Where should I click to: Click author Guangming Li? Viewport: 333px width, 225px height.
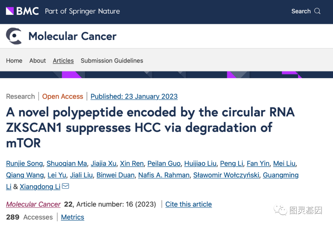pos(281,175)
